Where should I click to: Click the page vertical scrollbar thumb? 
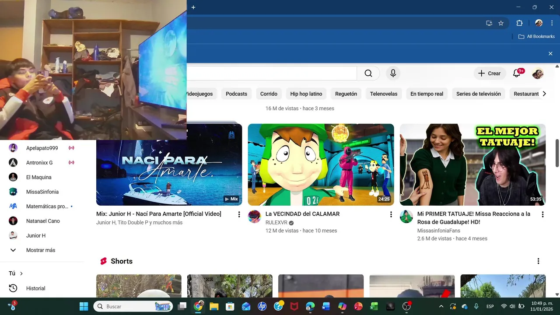[x=557, y=153]
